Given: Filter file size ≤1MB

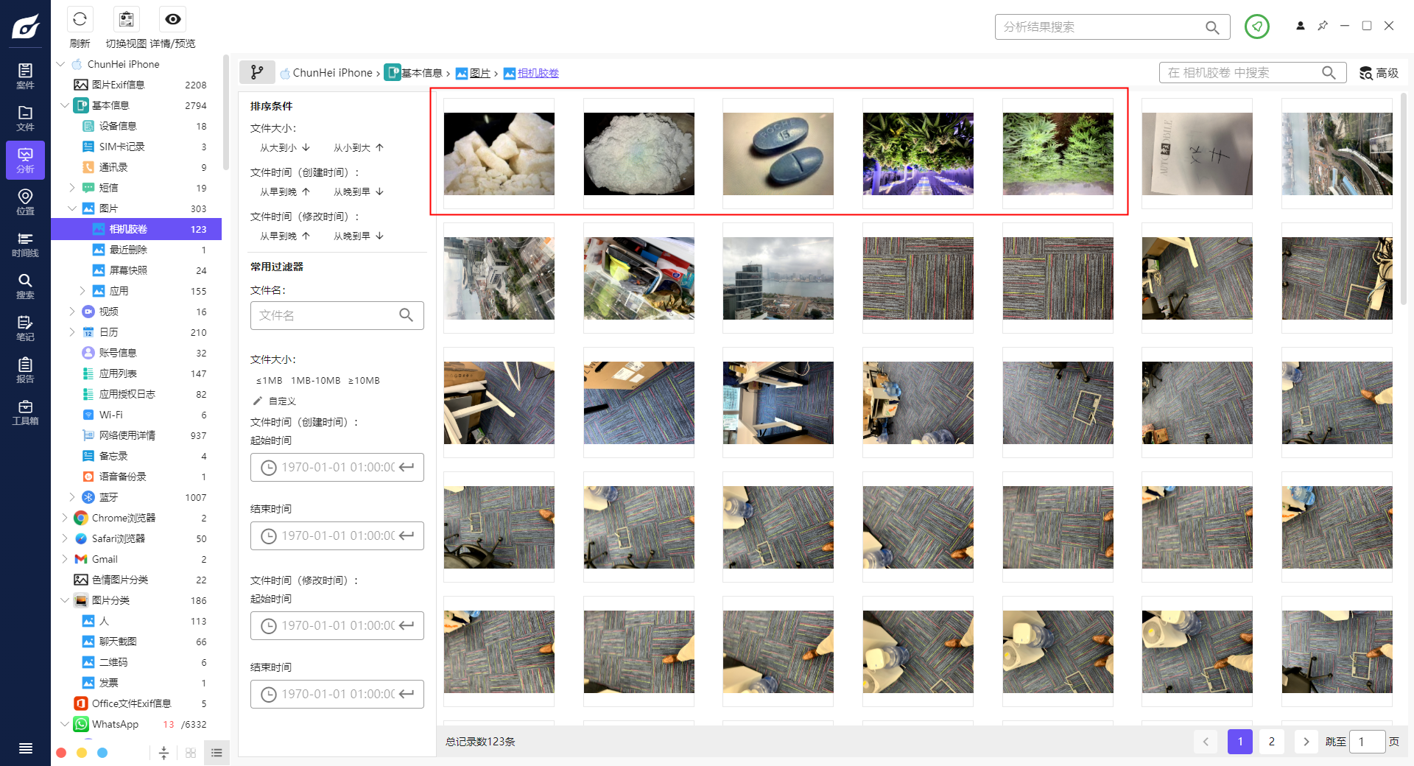Looking at the screenshot, I should [269, 381].
